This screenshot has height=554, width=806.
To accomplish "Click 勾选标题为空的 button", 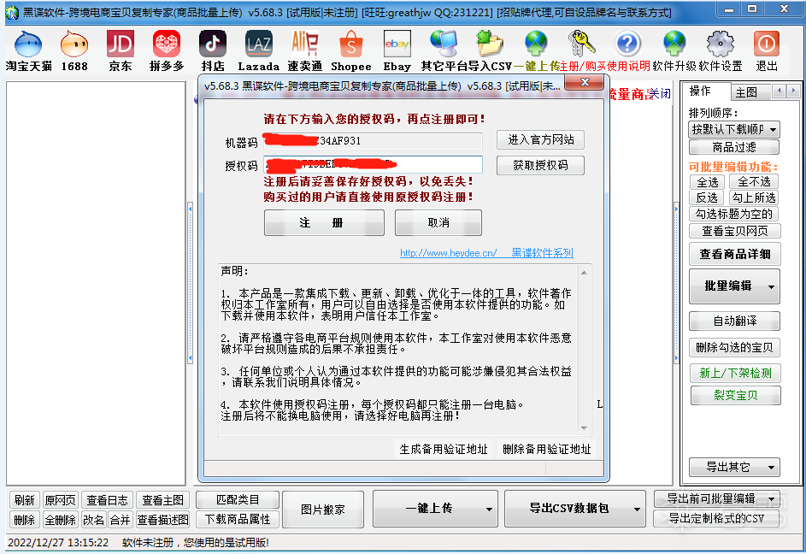I will [x=734, y=214].
